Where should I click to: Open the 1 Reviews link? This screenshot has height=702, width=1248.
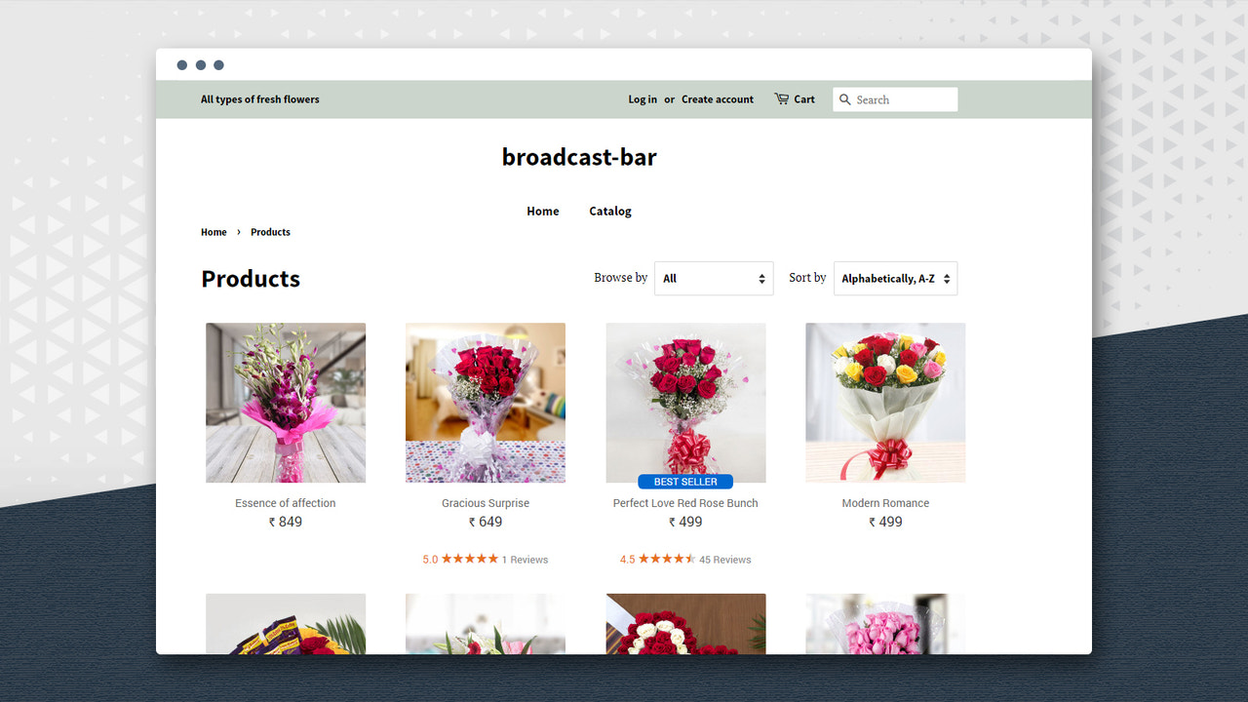tap(525, 559)
